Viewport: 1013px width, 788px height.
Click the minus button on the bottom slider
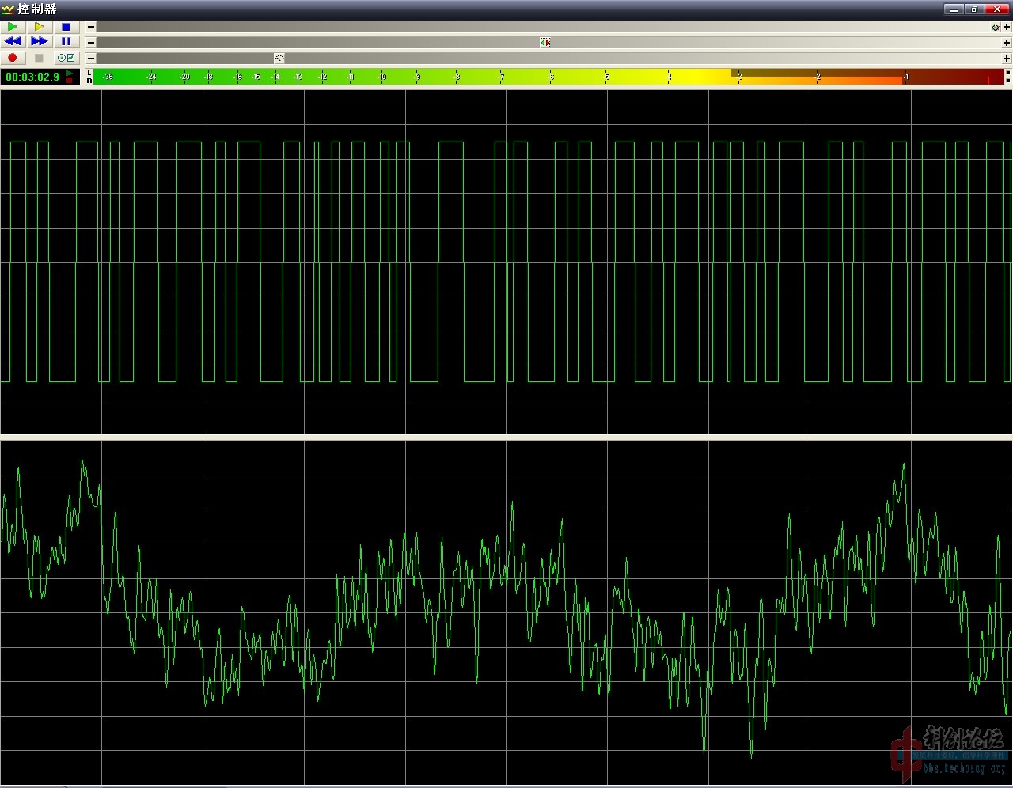pyautogui.click(x=91, y=59)
